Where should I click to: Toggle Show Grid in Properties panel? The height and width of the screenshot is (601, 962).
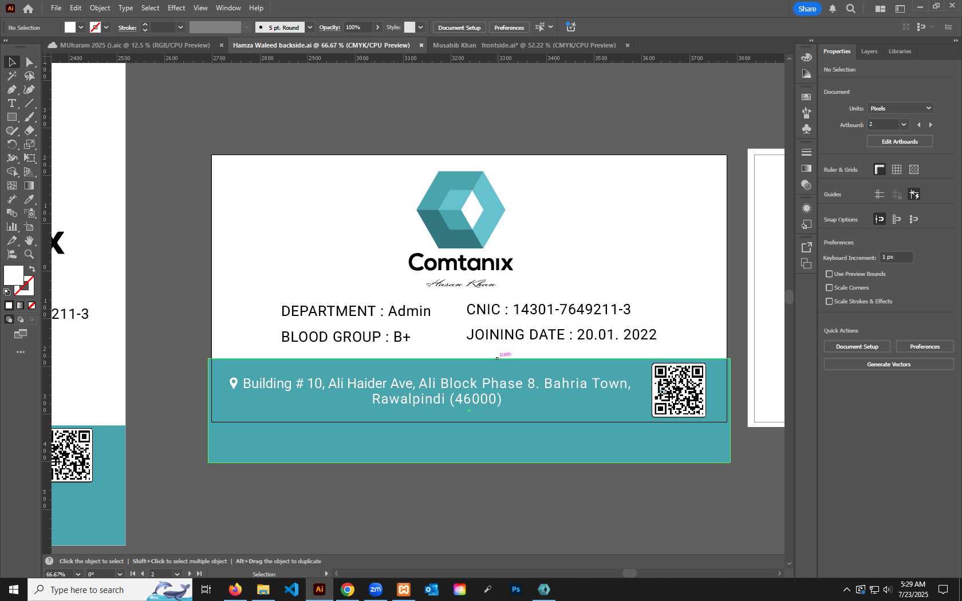point(897,169)
